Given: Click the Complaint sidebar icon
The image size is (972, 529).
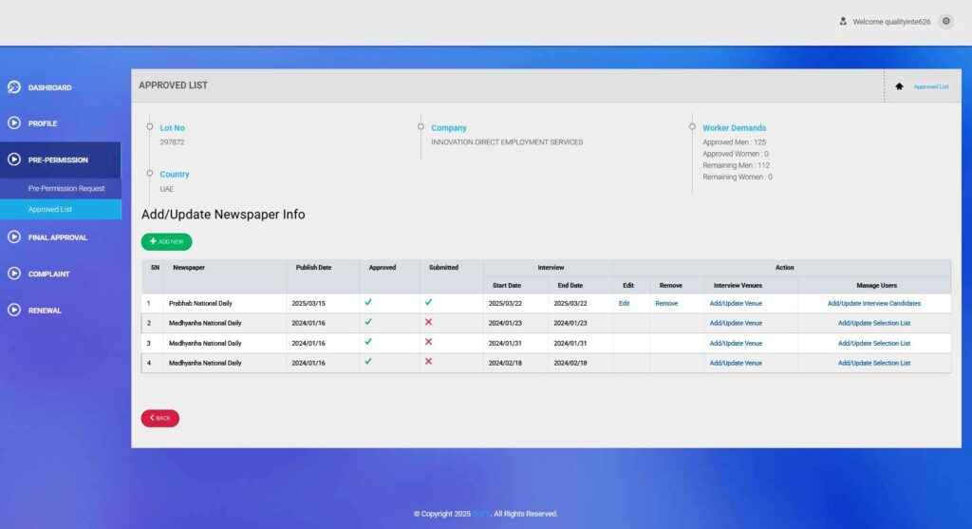Looking at the screenshot, I should click(14, 274).
